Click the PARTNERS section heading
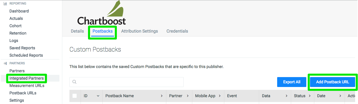The width and height of the screenshot is (358, 104). point(17,63)
